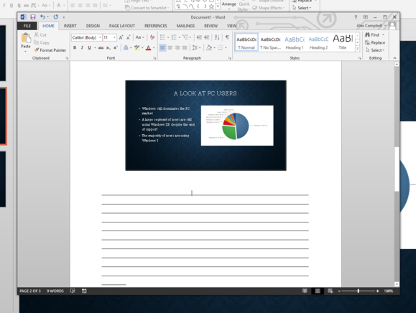
Task: Click the Paste clipboard icon
Action: [x=26, y=38]
